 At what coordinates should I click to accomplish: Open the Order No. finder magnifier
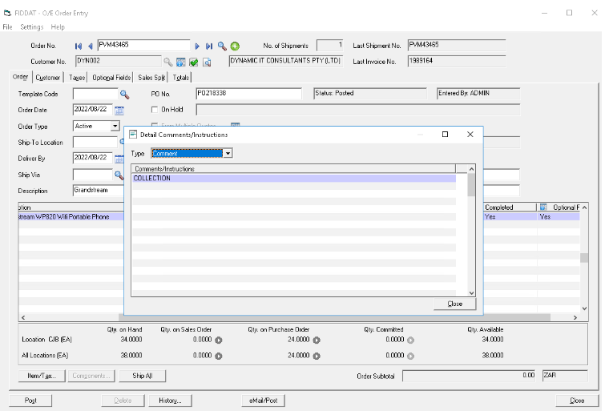(223, 46)
